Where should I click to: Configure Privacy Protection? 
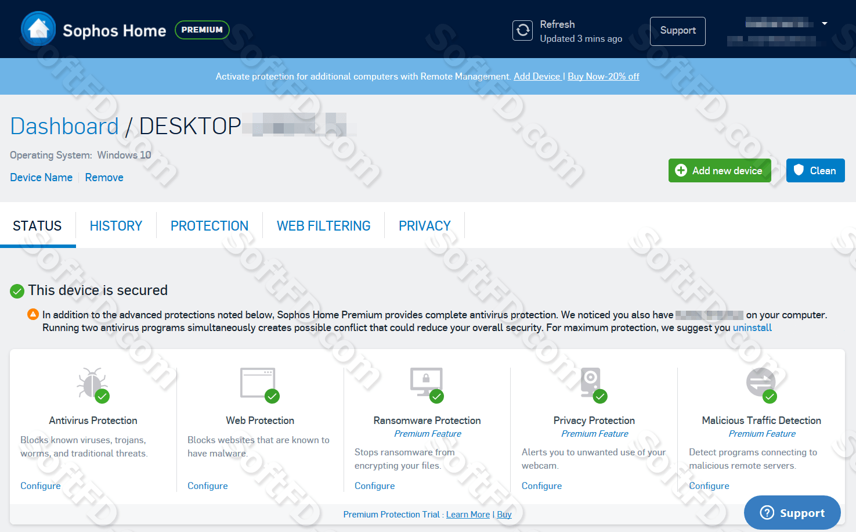(542, 486)
